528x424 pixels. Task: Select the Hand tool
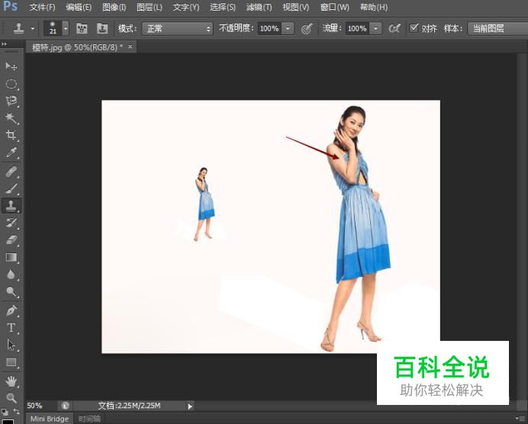[x=11, y=381]
